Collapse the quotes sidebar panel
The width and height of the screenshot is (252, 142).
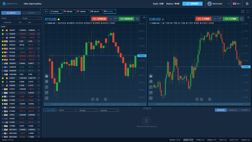[x=40, y=9]
